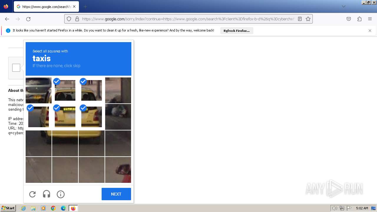
Task: Deselect the second-row tile showing the license plate
Action: [x=65, y=117]
